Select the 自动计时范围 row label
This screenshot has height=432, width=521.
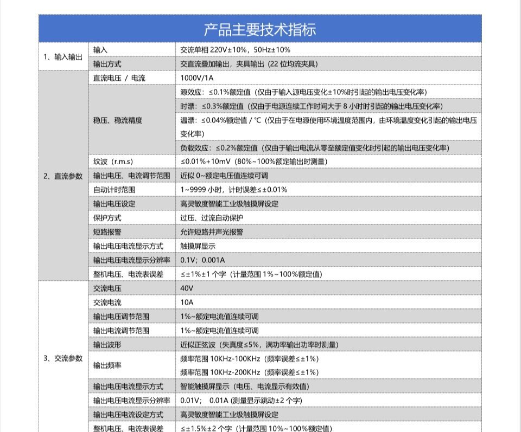132,190
